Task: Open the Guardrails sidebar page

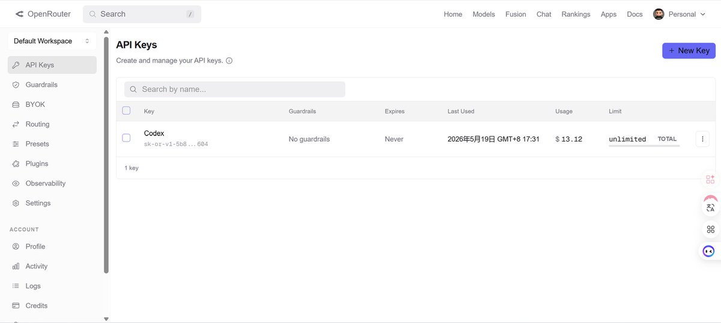Action: coord(52,85)
